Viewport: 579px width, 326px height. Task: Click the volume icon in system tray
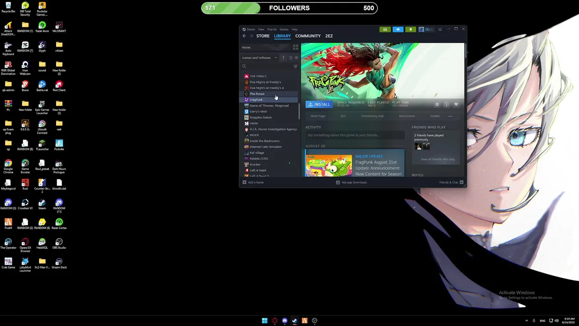556,321
